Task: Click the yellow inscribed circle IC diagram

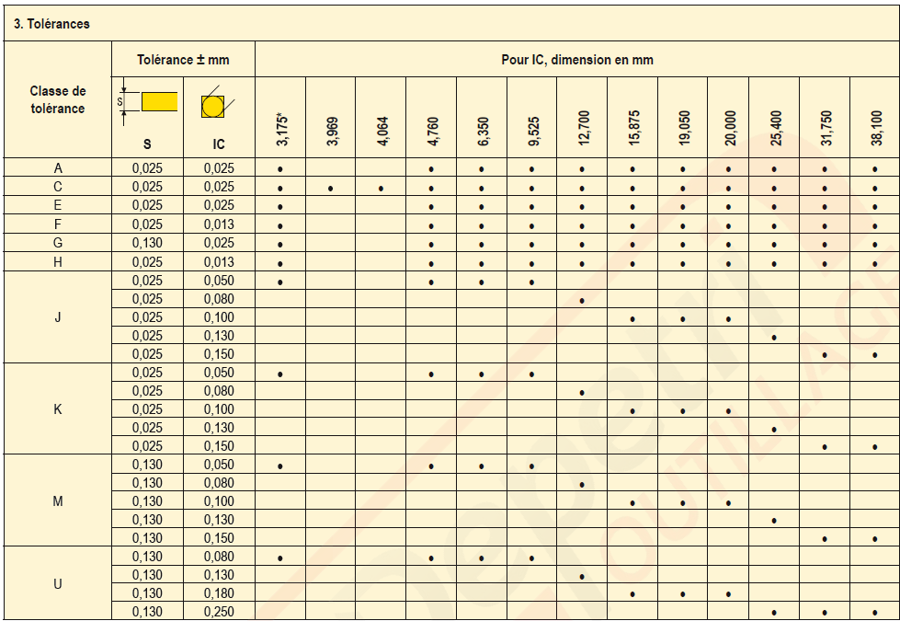Action: (x=212, y=107)
